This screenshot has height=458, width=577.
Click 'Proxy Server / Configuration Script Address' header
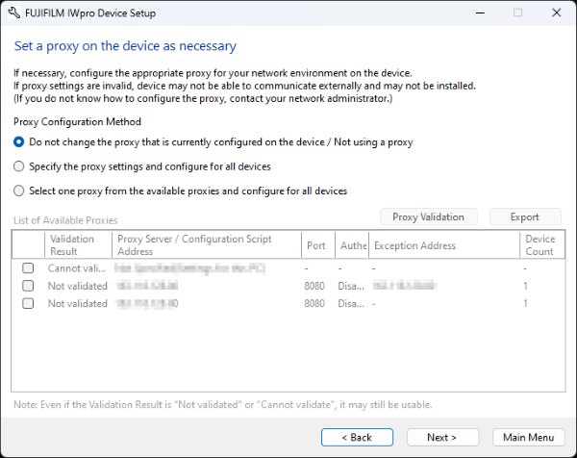coord(207,244)
